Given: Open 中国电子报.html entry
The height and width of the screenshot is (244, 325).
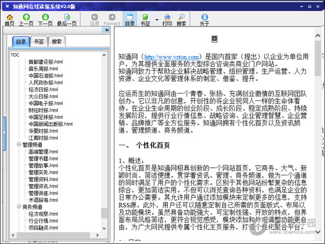Looking at the screenshot, I should pyautogui.click(x=45, y=103).
